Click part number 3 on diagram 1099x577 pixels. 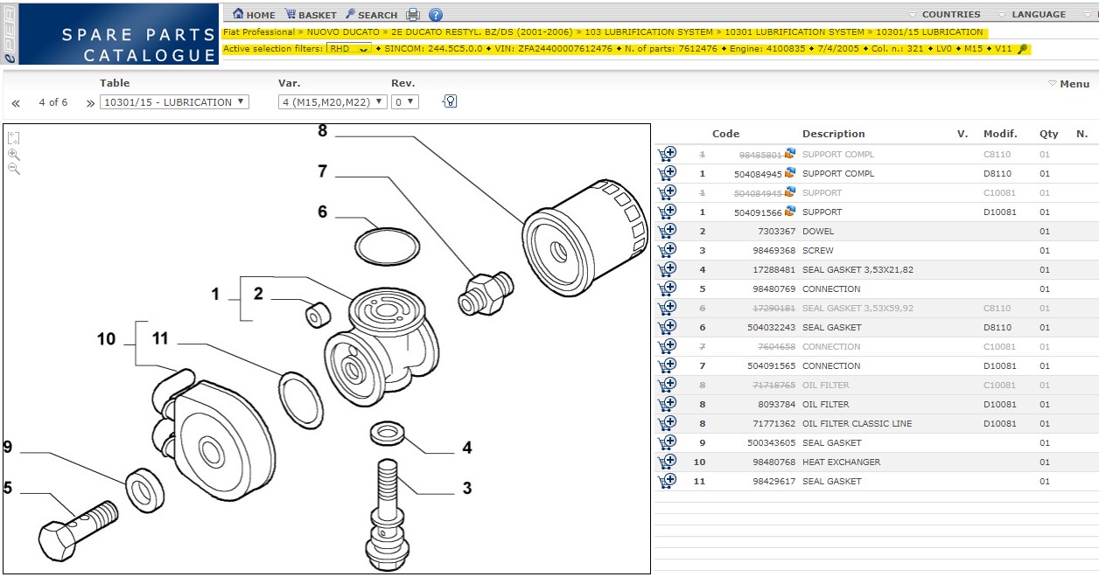click(x=467, y=488)
